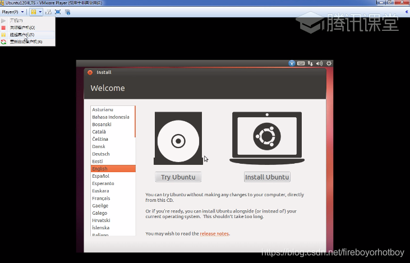Select Català language

coord(112,132)
